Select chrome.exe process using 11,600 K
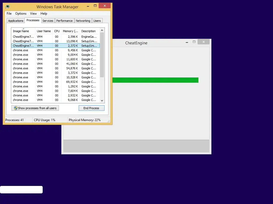Image resolution: width=273 pixels, height=204 pixels. pos(55,59)
